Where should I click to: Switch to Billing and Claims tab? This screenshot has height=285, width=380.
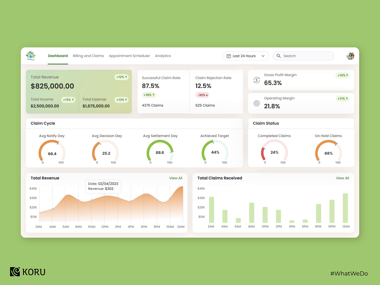(88, 56)
